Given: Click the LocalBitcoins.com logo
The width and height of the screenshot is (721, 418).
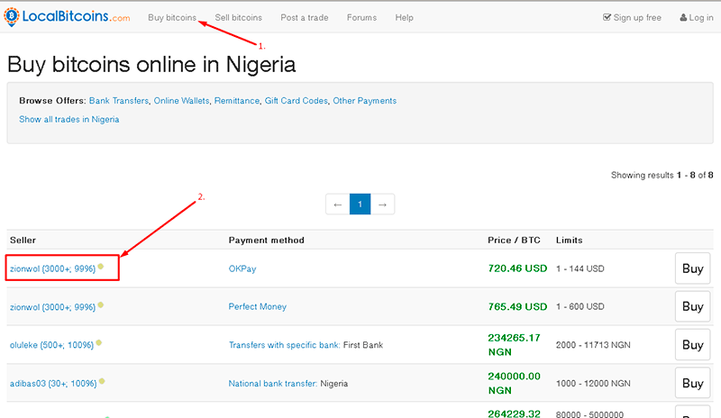Looking at the screenshot, I should [x=67, y=17].
